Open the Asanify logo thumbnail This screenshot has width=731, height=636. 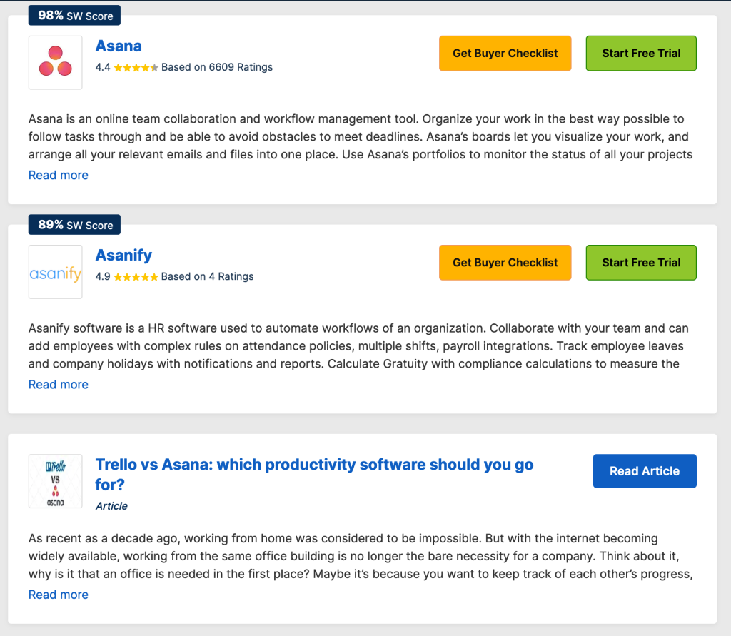pyautogui.click(x=56, y=272)
